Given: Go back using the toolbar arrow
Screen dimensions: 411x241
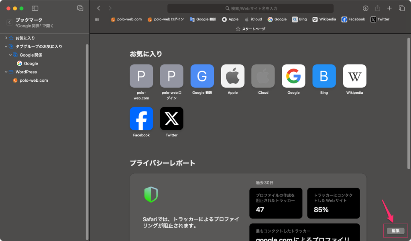Looking at the screenshot, I should pos(99,8).
